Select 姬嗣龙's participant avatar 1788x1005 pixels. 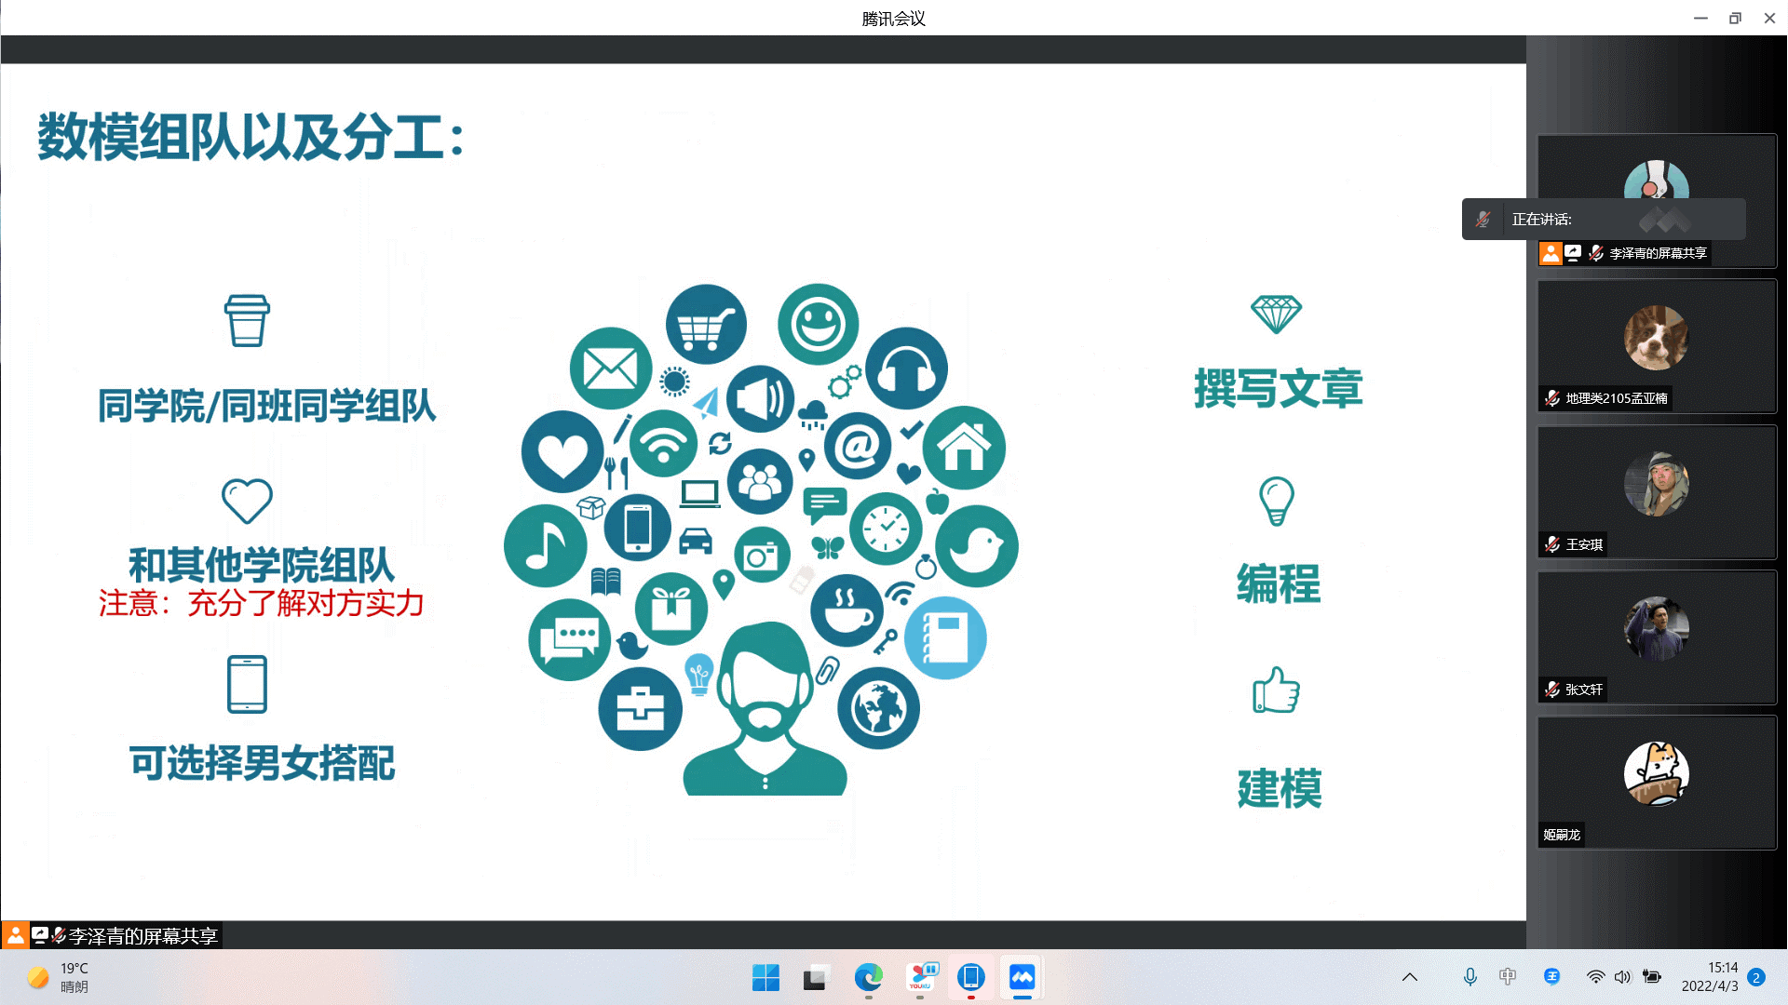point(1656,773)
